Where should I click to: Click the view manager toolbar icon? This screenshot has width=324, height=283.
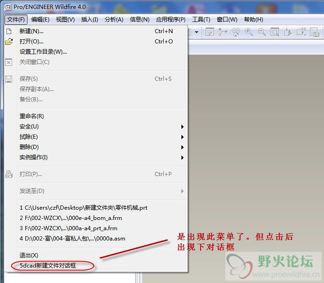pyautogui.click(x=314, y=32)
